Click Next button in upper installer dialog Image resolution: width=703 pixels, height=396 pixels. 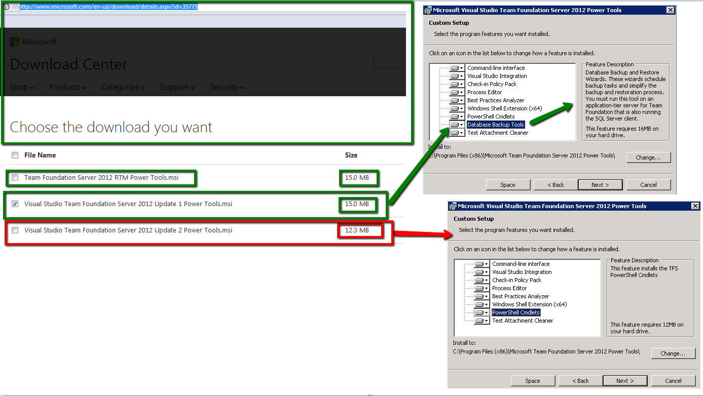[x=600, y=185]
